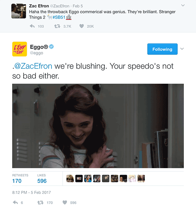View the 170 retweets list

(17, 181)
